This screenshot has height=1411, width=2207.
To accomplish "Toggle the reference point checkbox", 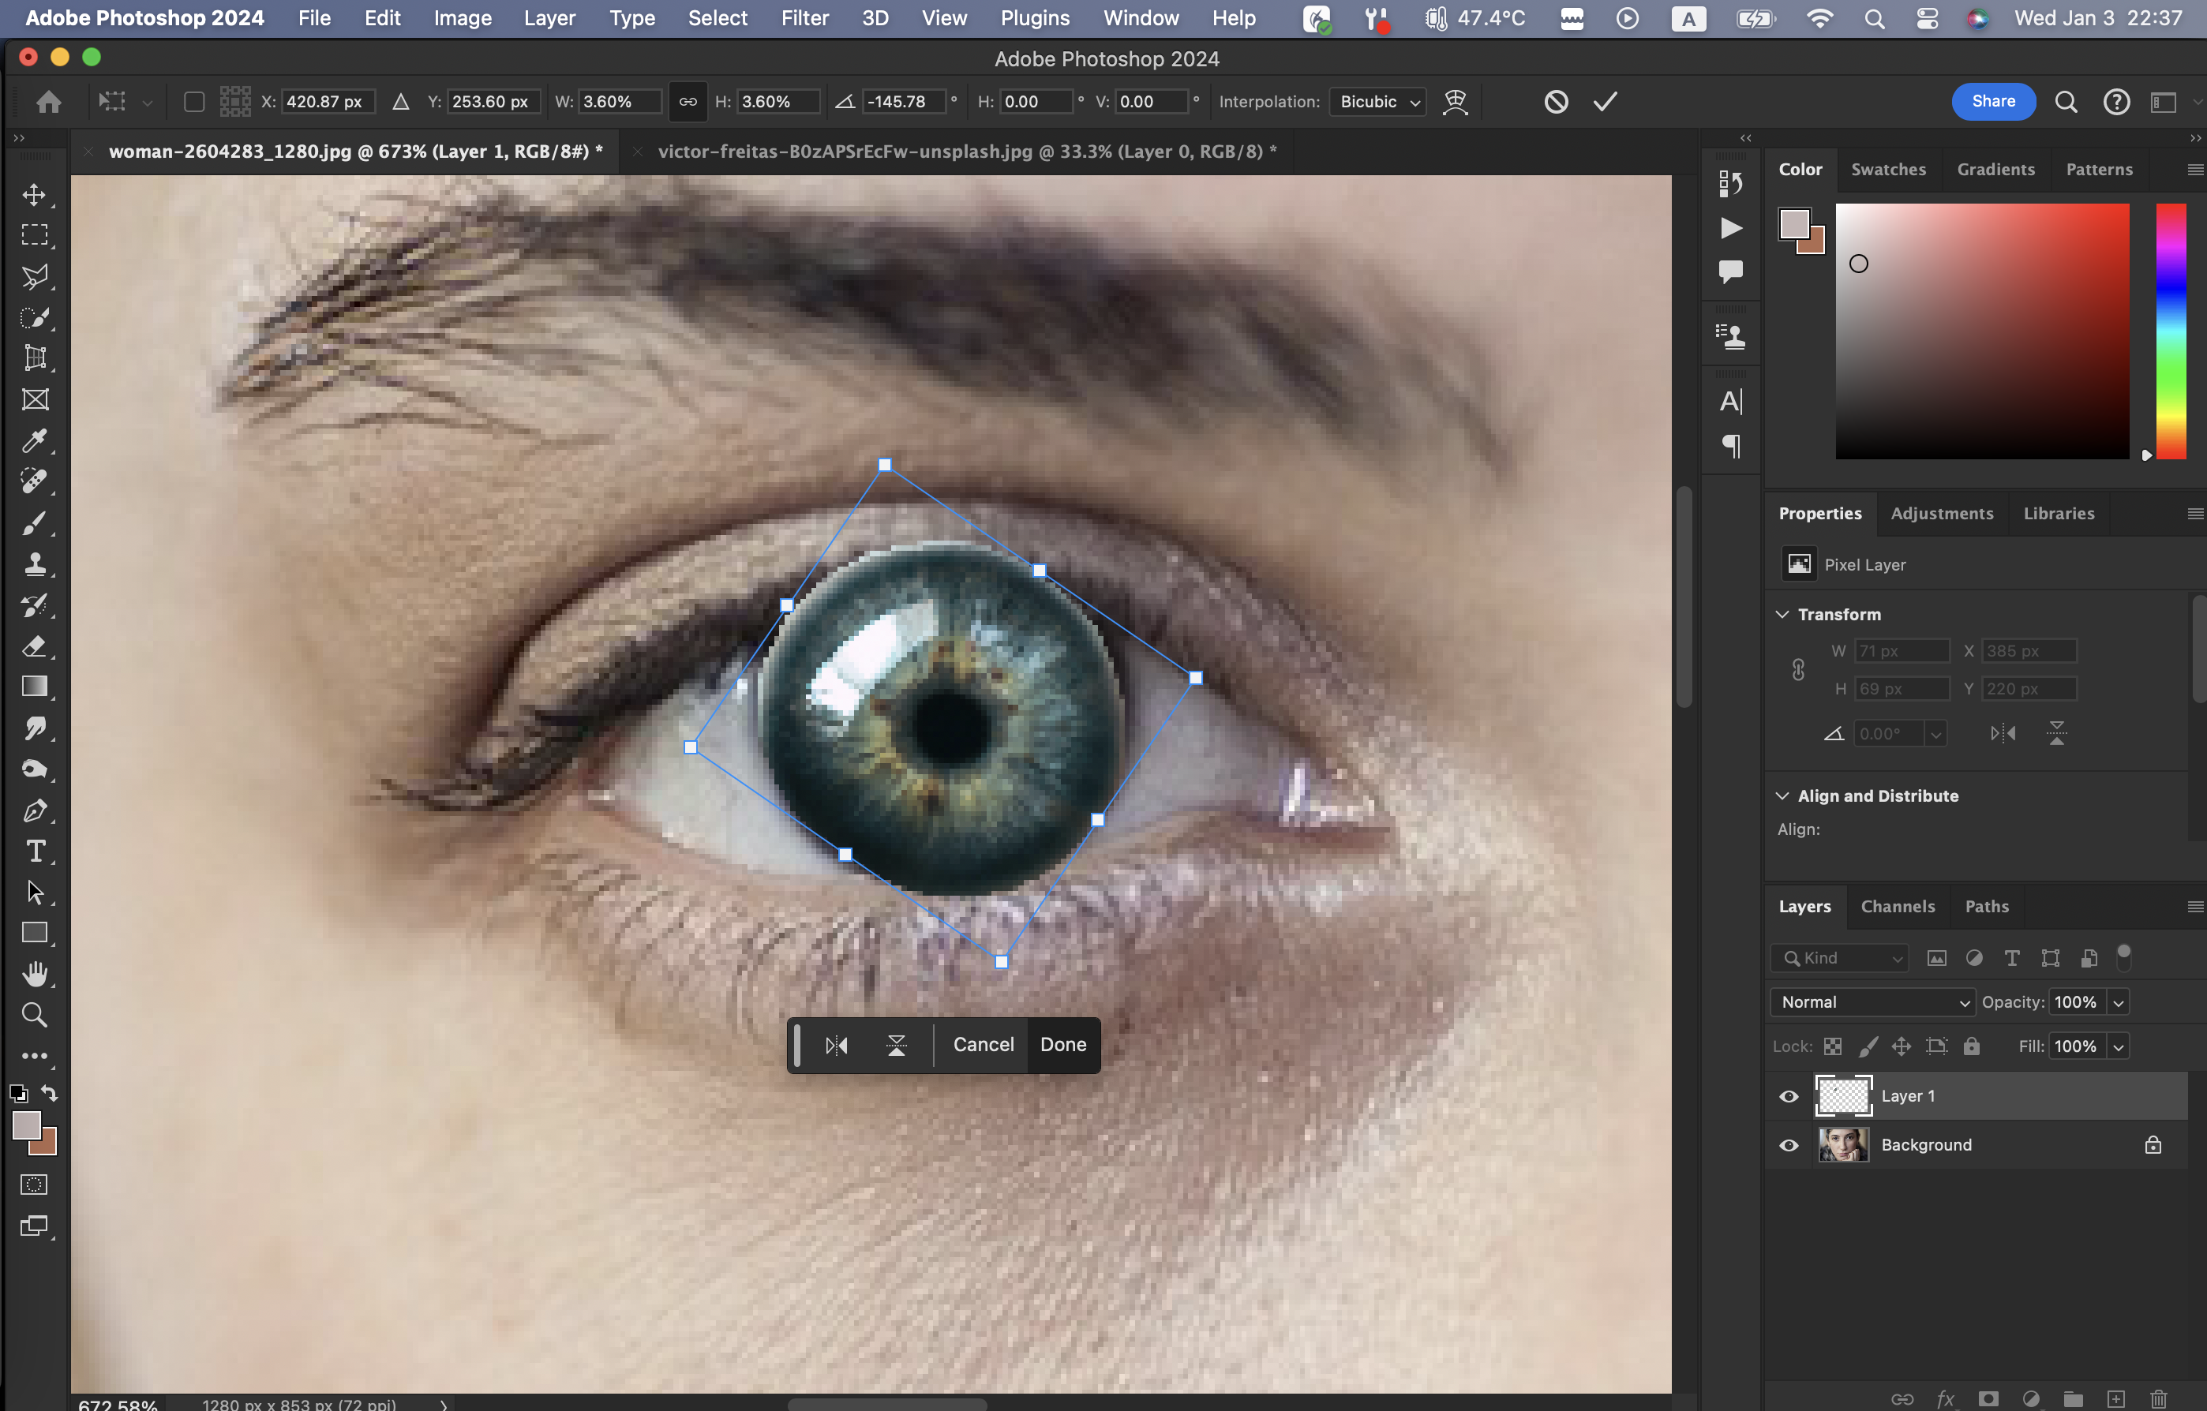I will (x=193, y=102).
